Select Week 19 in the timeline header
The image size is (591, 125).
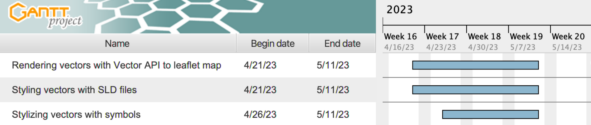coord(526,37)
